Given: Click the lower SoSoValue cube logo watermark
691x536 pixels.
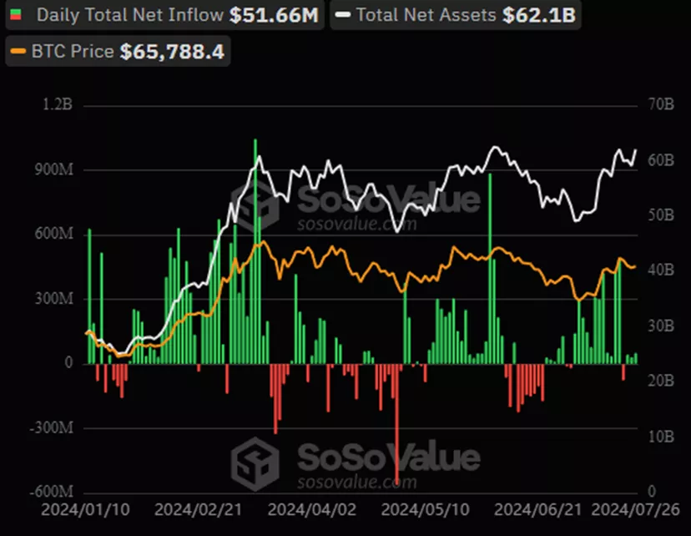Looking at the screenshot, I should [255, 459].
